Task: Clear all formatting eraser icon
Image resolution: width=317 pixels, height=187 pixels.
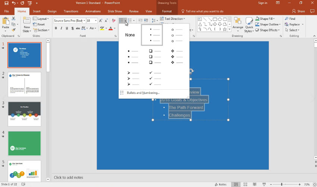Action: point(114,20)
